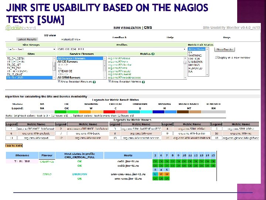Open help icon beside Show Disabled Flavours
The width and height of the screenshot is (266, 200).
tap(94, 82)
